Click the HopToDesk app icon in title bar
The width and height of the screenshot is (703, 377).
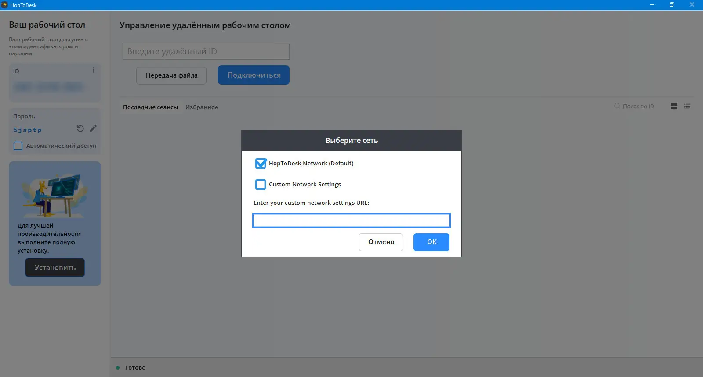(x=4, y=5)
